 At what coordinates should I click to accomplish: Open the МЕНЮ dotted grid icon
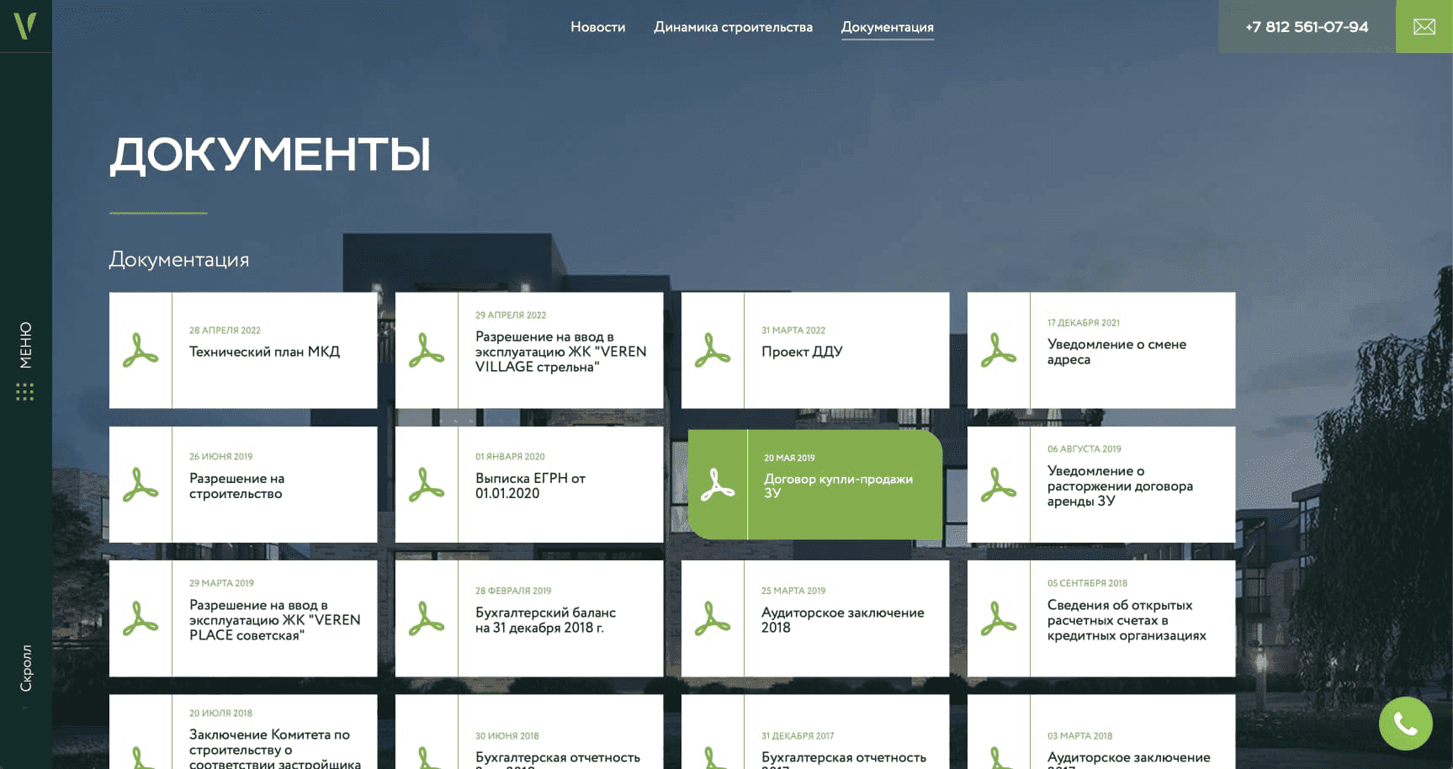pos(25,392)
